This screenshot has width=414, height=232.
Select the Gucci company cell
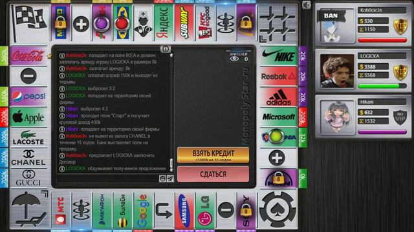click(x=28, y=178)
